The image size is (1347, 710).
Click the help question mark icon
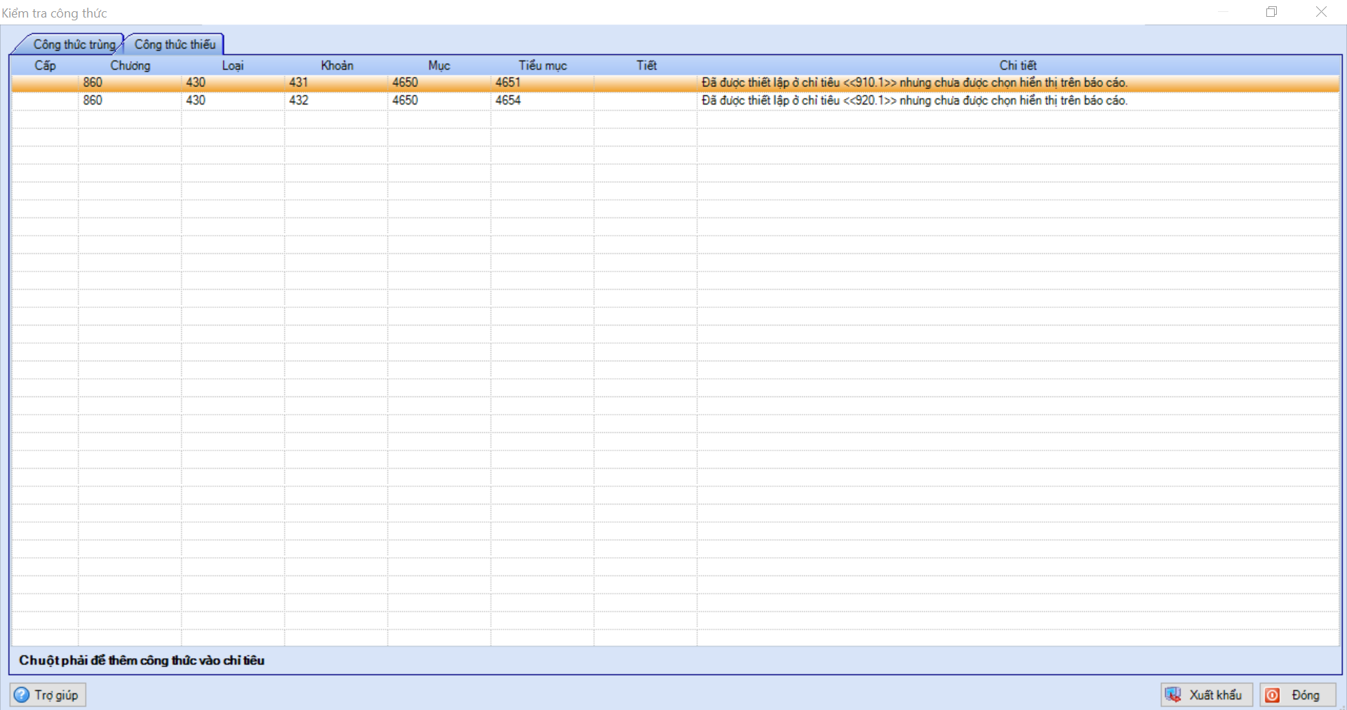[22, 695]
